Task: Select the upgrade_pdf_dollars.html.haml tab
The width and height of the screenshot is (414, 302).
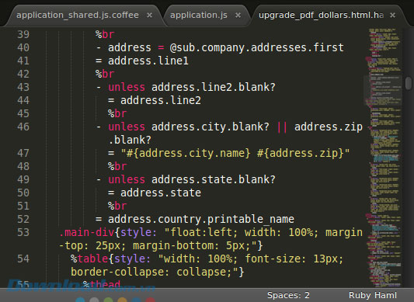Action: [x=321, y=15]
